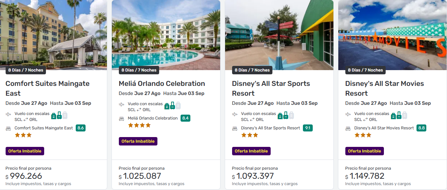Screen dimensions: 447x190
Task: Click Oferta Imbatible badge on Meliá Orlando card
Action: [x=138, y=141]
